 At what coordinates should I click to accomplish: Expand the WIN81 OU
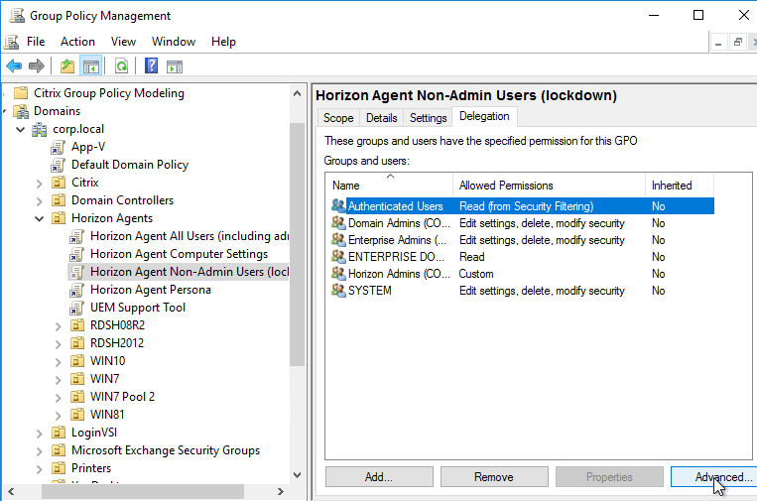click(x=58, y=415)
